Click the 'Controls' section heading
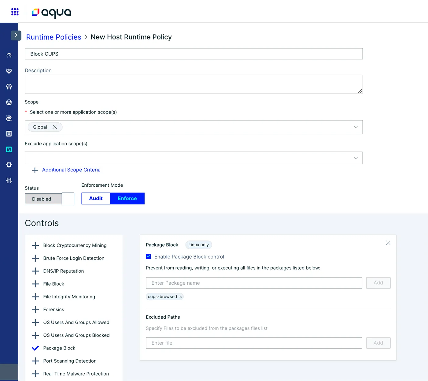This screenshot has width=428, height=381. (42, 223)
